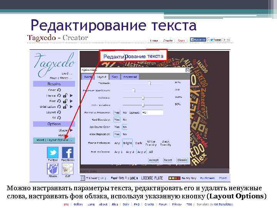Click the FullScreen link
277x208 pixels.
(x=207, y=178)
